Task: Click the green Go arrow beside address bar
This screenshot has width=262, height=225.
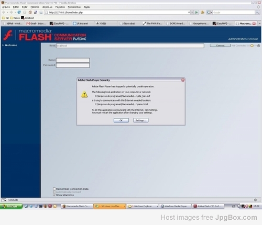Action: point(196,13)
